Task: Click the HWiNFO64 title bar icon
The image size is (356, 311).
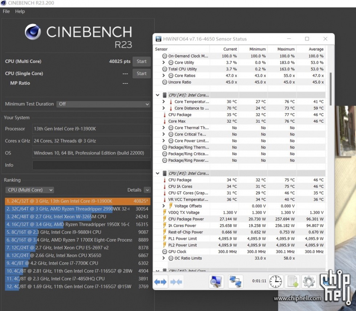Action: 158,39
